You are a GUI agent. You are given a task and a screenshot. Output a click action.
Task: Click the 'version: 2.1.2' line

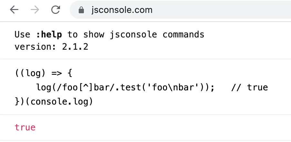click(x=51, y=47)
